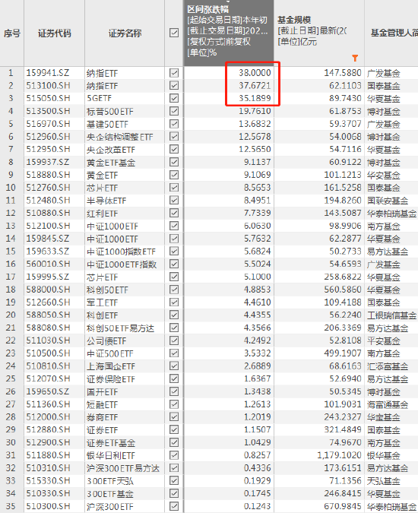418x513 pixels.
Task: Toggle checkbox for 沪深300ETF row 35
Action: click(174, 506)
